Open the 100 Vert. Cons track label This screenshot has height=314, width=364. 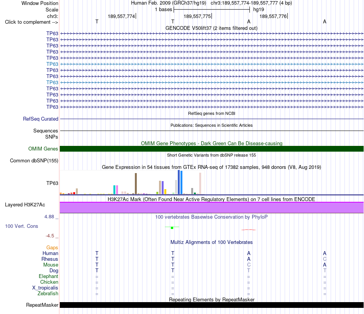pos(21,226)
